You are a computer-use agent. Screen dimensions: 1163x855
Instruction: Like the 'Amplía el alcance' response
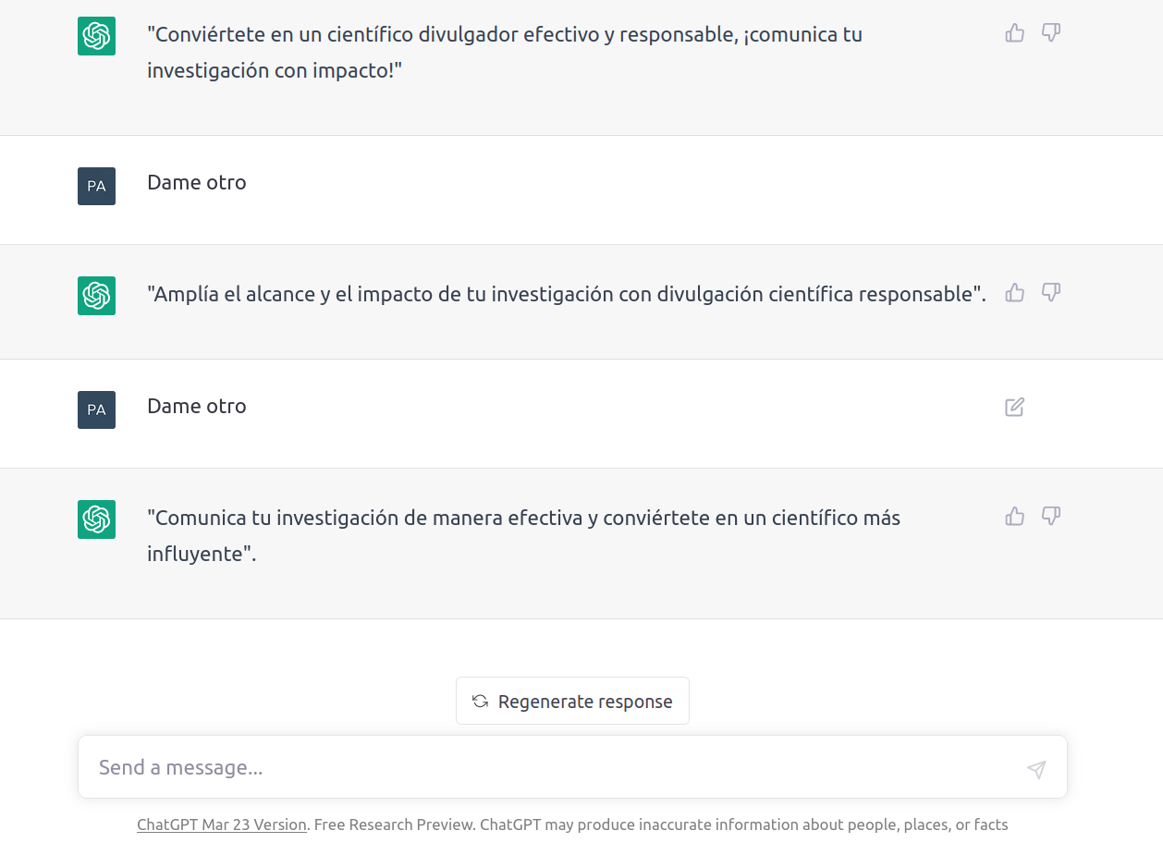pos(1014,293)
